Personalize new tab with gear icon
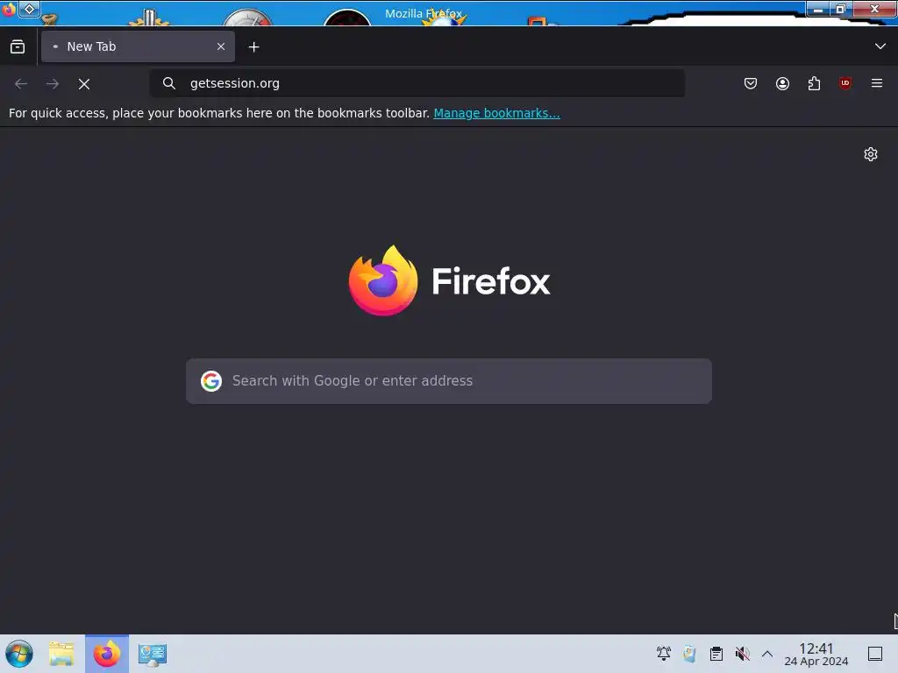 [871, 154]
